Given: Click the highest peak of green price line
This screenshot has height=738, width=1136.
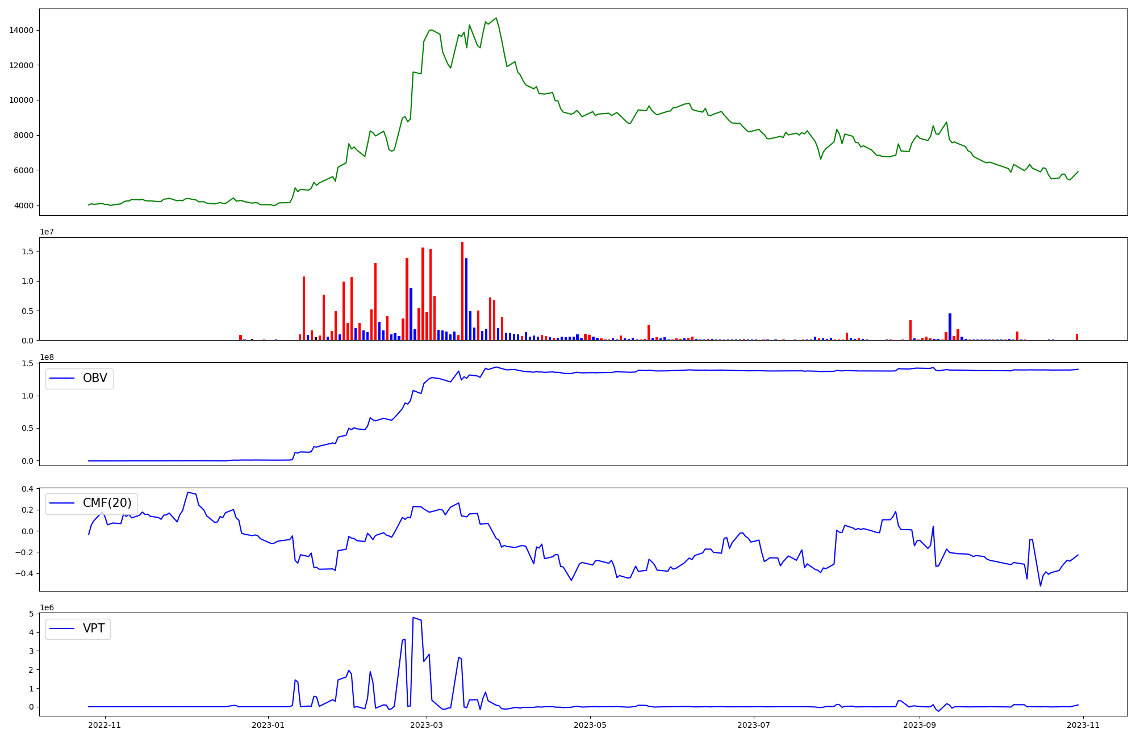Looking at the screenshot, I should click(496, 18).
